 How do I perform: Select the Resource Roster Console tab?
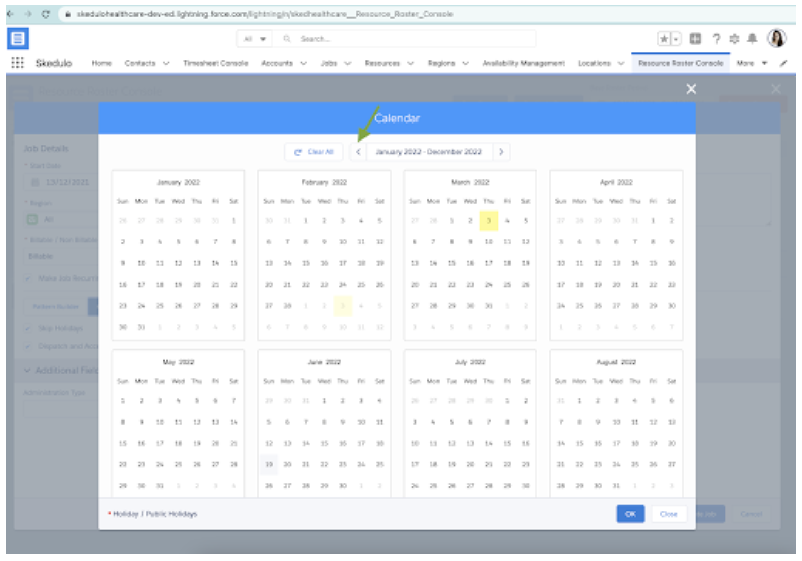(x=681, y=63)
